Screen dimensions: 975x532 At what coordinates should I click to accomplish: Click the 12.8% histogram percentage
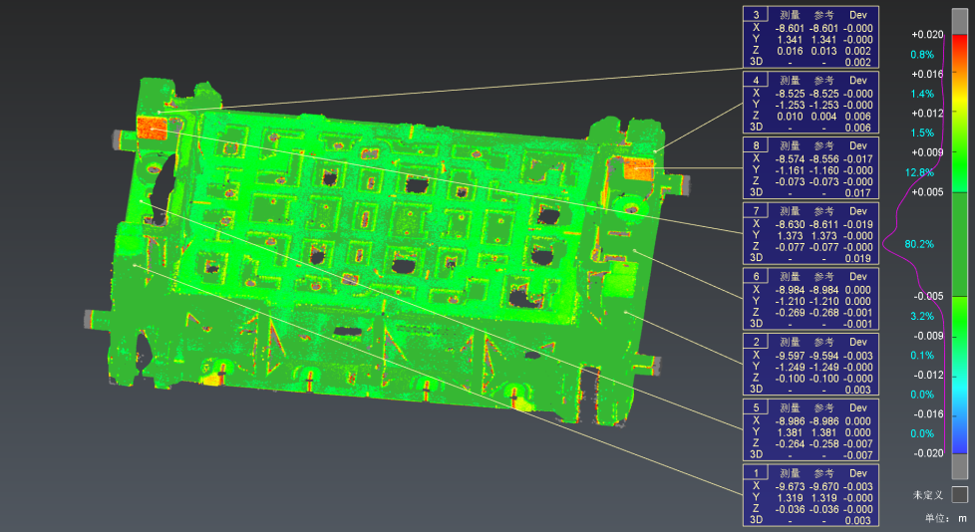point(919,172)
